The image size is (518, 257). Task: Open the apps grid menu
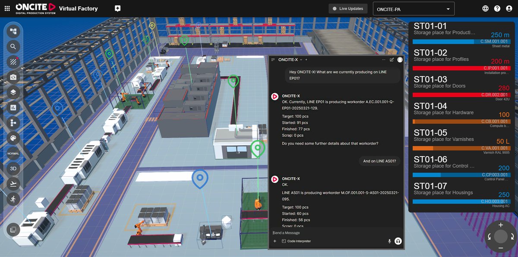click(7, 8)
